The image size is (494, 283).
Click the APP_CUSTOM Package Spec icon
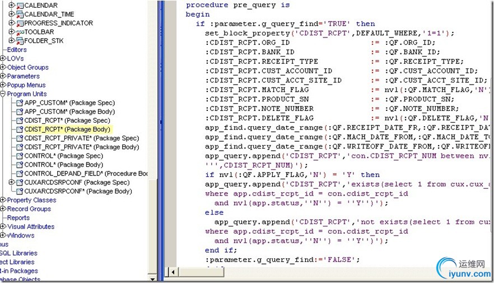coord(20,103)
